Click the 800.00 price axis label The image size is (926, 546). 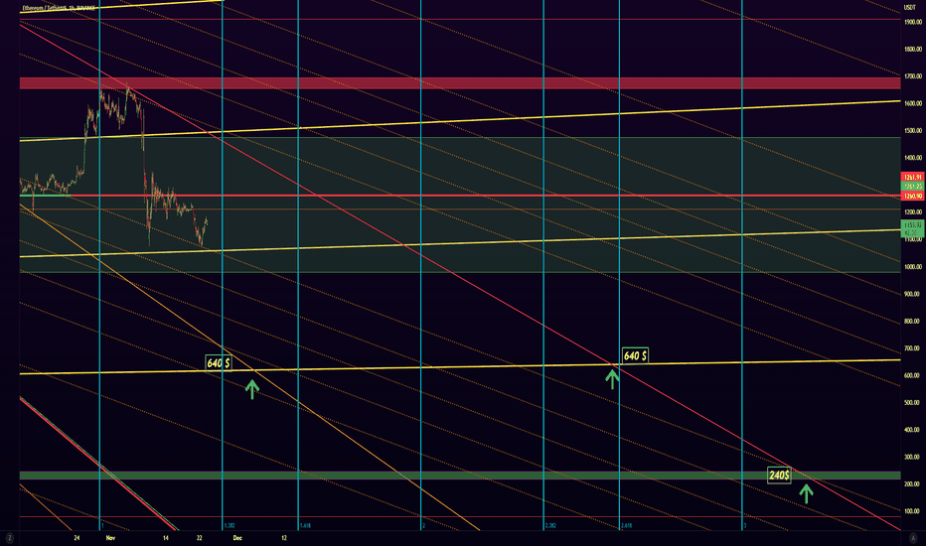(x=912, y=321)
